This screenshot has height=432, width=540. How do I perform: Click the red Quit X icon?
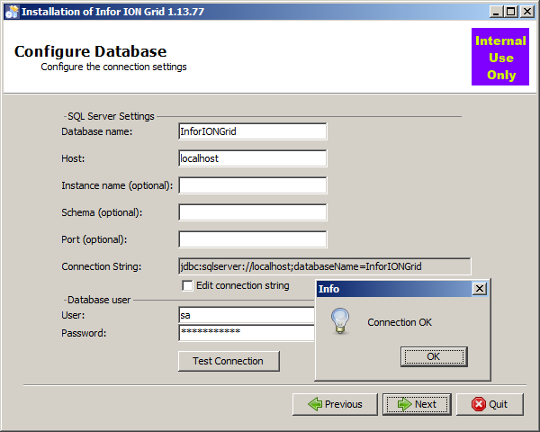pyautogui.click(x=477, y=404)
